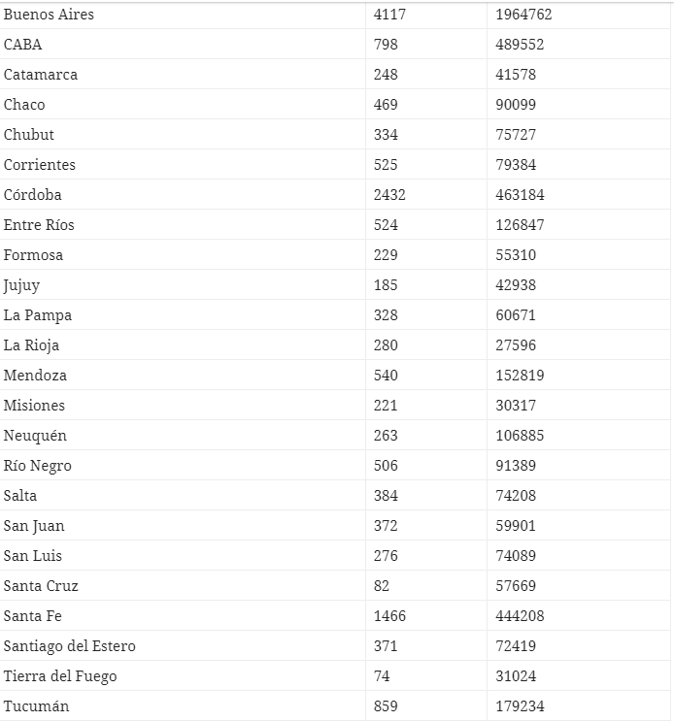Click the La Pampa province name
The image size is (674, 721).
(x=38, y=315)
